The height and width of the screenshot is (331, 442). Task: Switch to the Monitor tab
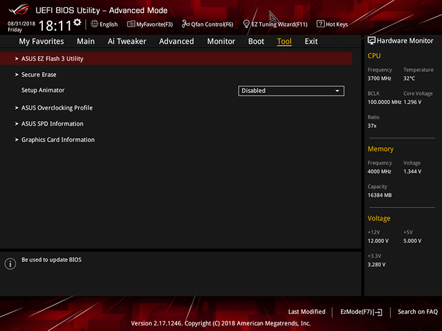[221, 42]
